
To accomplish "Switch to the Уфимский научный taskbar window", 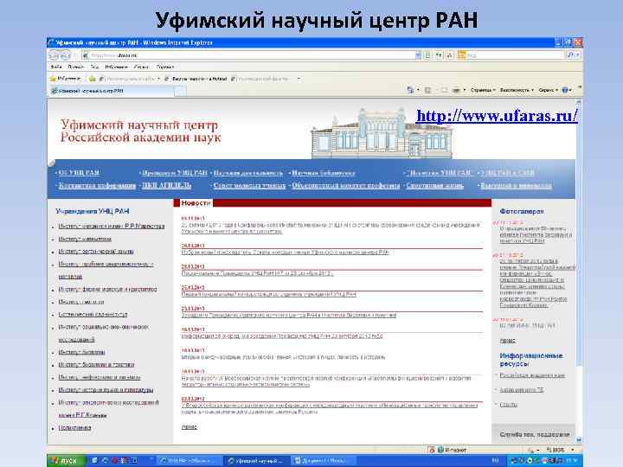I will pyautogui.click(x=255, y=461).
